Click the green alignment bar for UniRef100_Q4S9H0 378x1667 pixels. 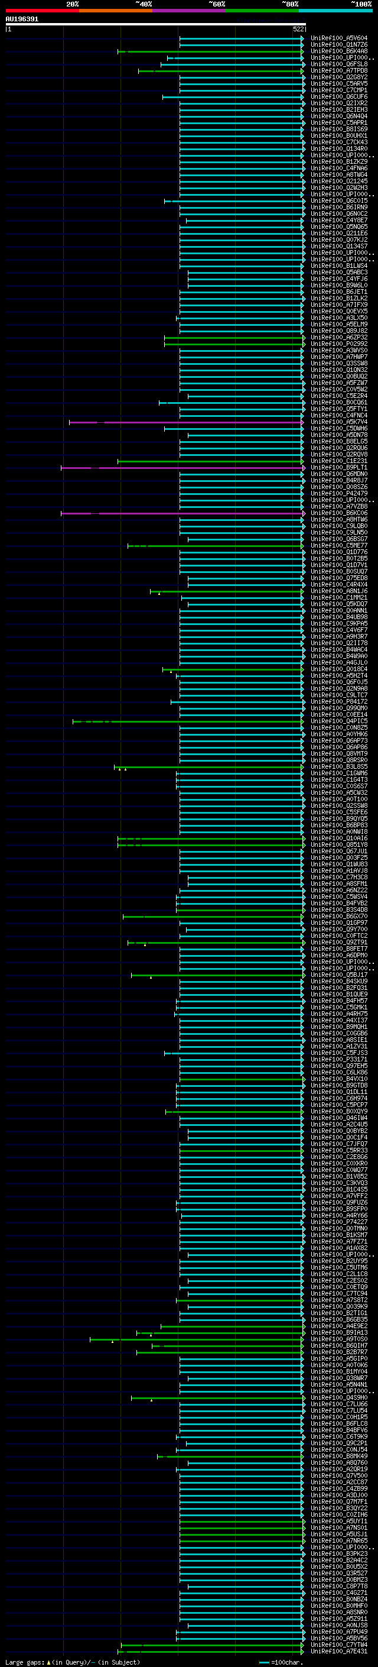[x=217, y=1399]
